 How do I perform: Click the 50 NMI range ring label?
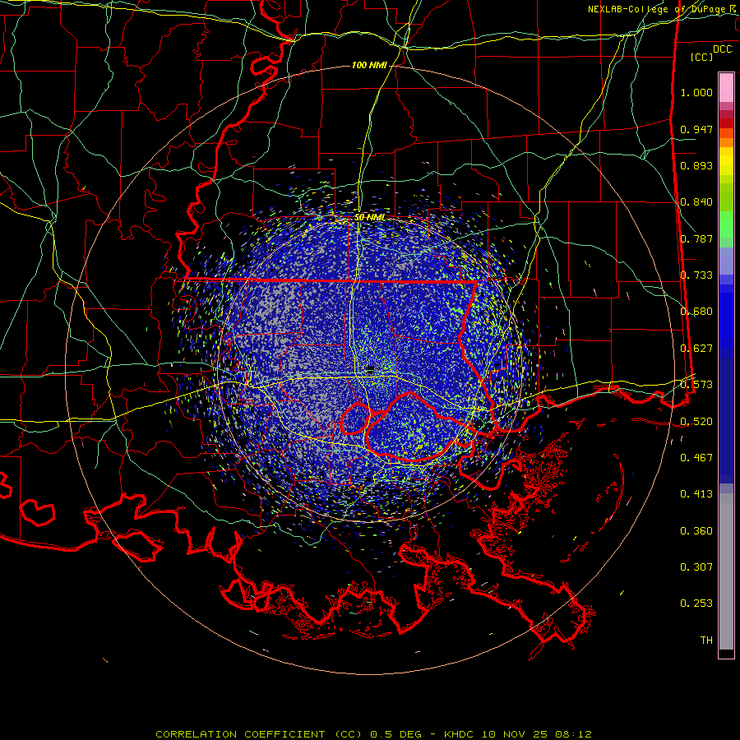(x=369, y=217)
